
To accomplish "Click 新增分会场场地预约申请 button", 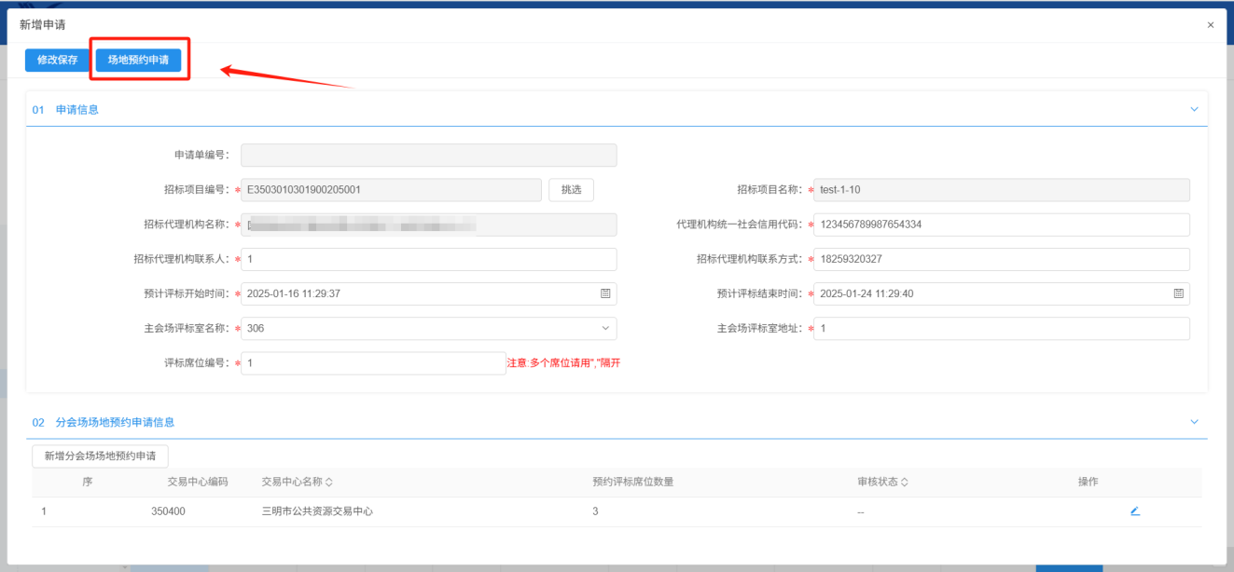I will coord(100,456).
